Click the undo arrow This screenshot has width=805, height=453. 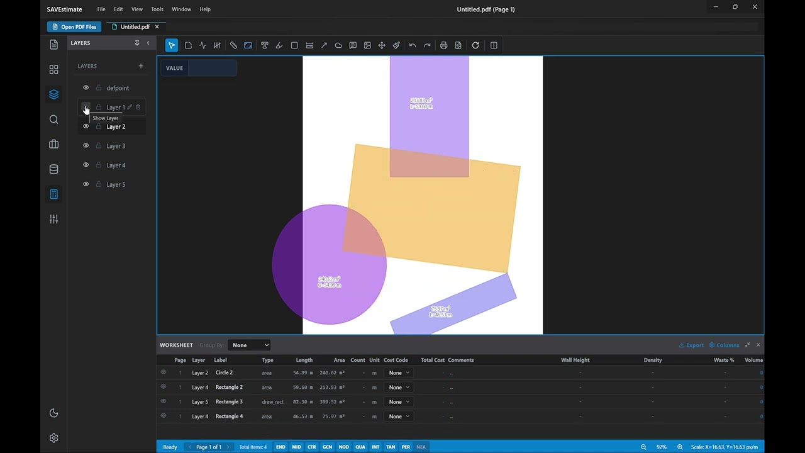(x=413, y=45)
